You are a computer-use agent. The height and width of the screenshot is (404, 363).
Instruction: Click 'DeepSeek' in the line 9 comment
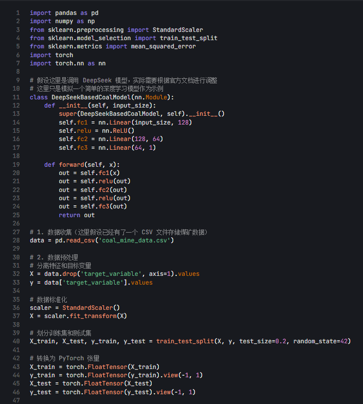[97, 80]
